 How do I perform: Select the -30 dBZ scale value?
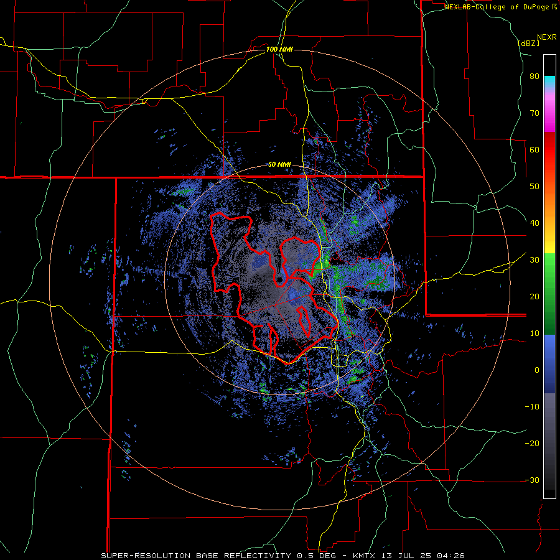(532, 481)
